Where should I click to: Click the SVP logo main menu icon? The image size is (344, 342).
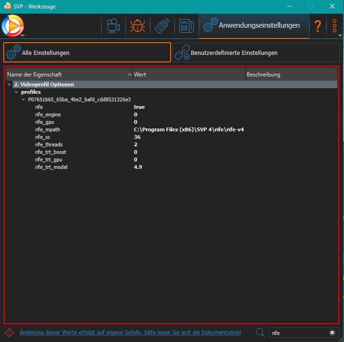[x=13, y=25]
